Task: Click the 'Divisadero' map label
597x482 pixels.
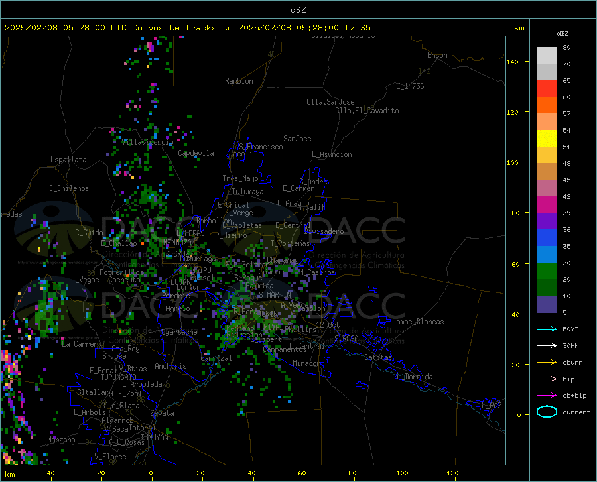Action: 324,231
